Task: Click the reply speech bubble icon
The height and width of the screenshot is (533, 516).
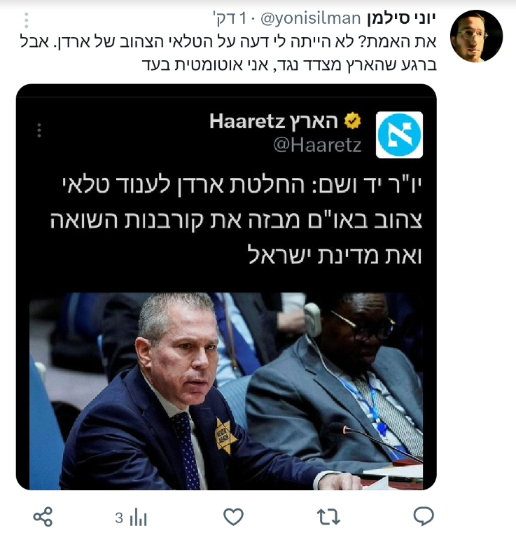Action: [424, 516]
